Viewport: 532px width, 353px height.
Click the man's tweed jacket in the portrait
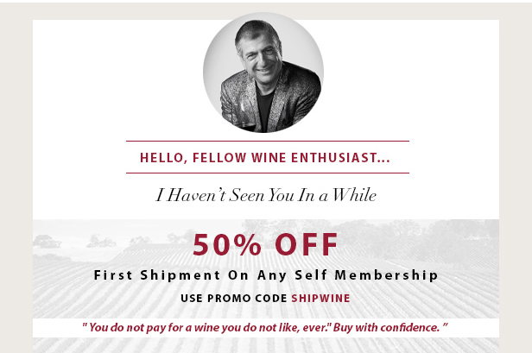point(295,98)
